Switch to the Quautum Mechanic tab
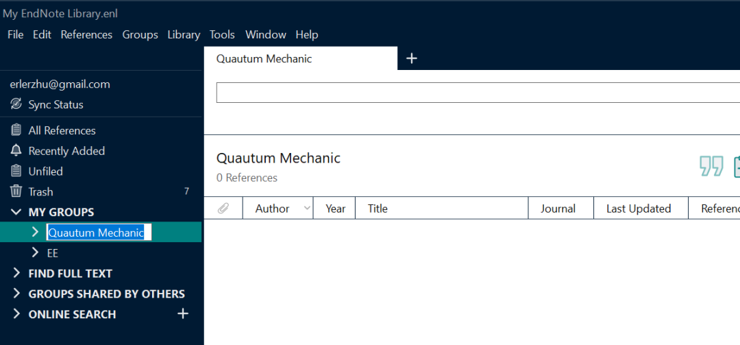Screen dimensions: 740x345 point(301,58)
